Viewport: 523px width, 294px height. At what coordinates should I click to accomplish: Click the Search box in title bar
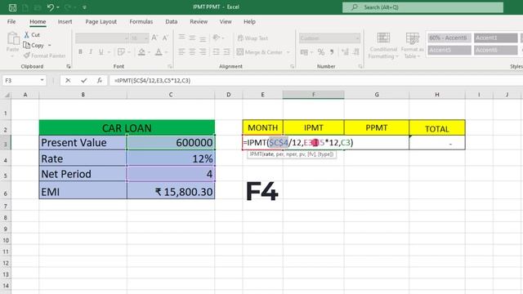(x=422, y=7)
